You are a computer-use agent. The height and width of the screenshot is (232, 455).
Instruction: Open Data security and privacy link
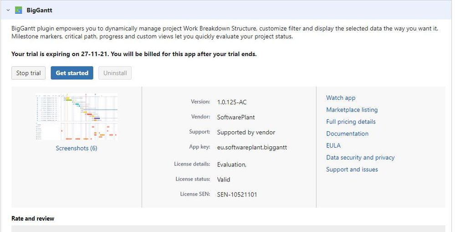(x=360, y=157)
